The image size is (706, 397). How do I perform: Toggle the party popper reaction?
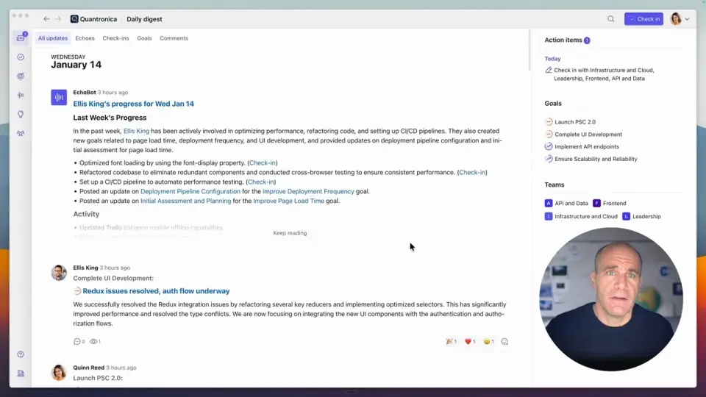pos(450,342)
